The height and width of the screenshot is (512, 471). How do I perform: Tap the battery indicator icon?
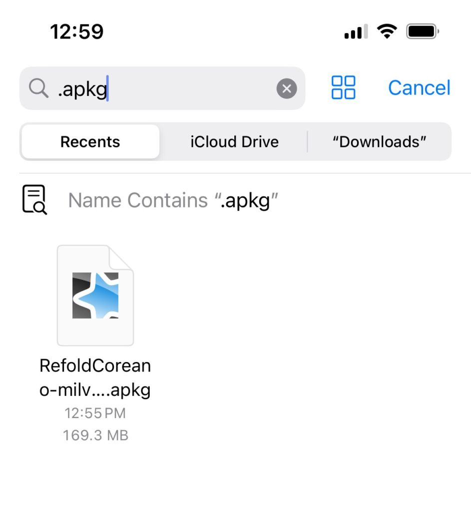click(423, 32)
